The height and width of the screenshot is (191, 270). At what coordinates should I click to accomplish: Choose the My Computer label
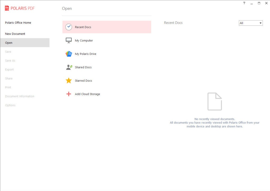point(84,40)
